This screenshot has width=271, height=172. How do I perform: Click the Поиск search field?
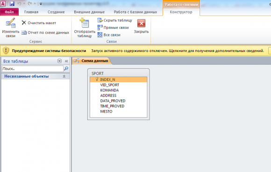point(33,69)
